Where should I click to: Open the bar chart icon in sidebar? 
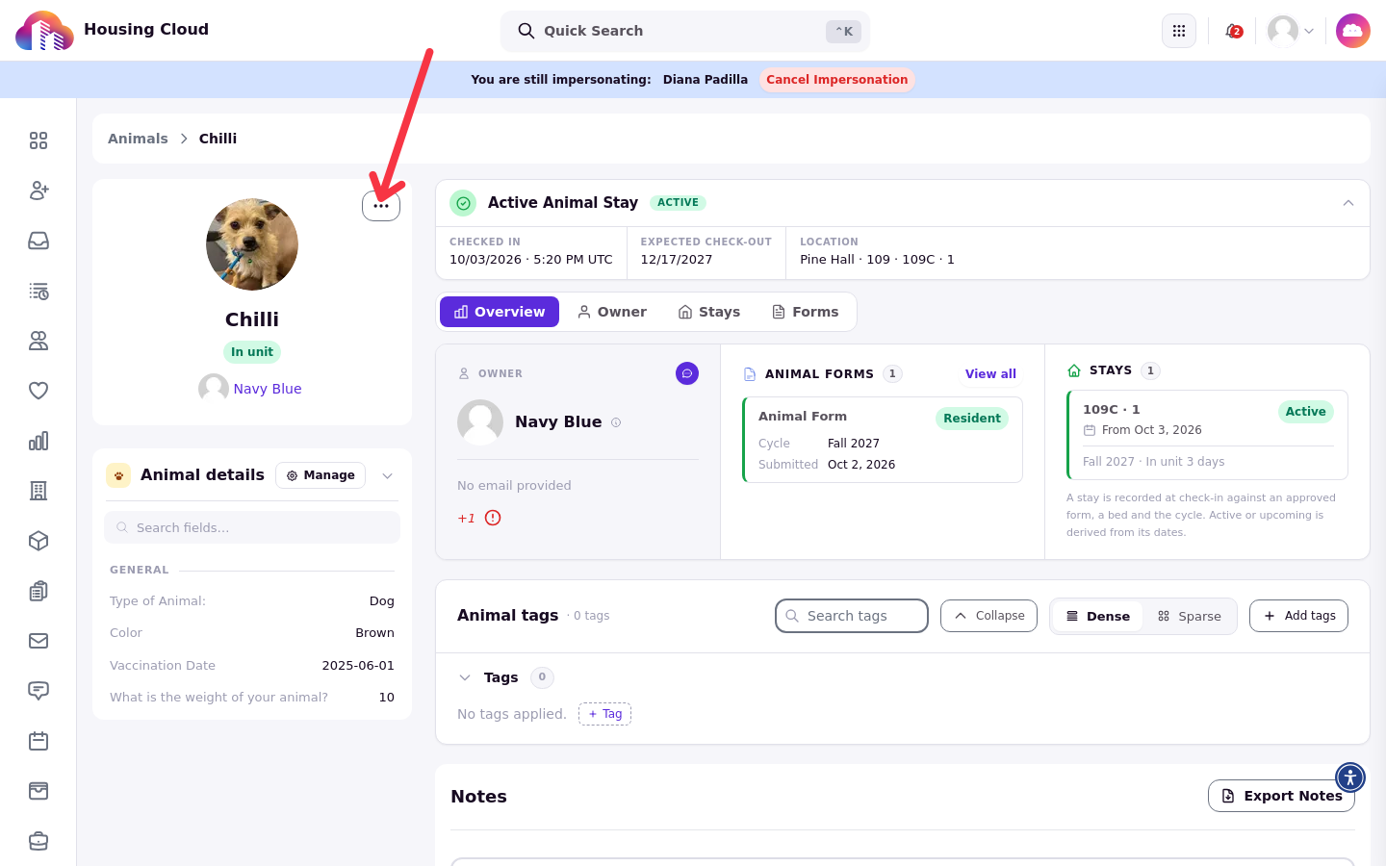[x=38, y=441]
